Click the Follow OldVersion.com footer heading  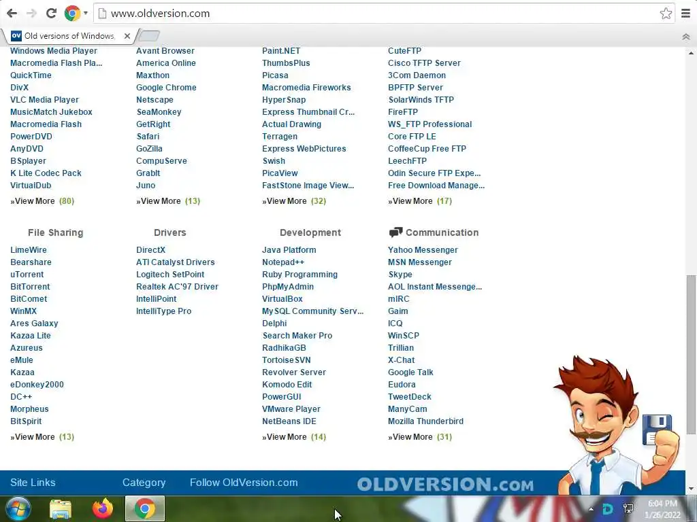pos(244,483)
